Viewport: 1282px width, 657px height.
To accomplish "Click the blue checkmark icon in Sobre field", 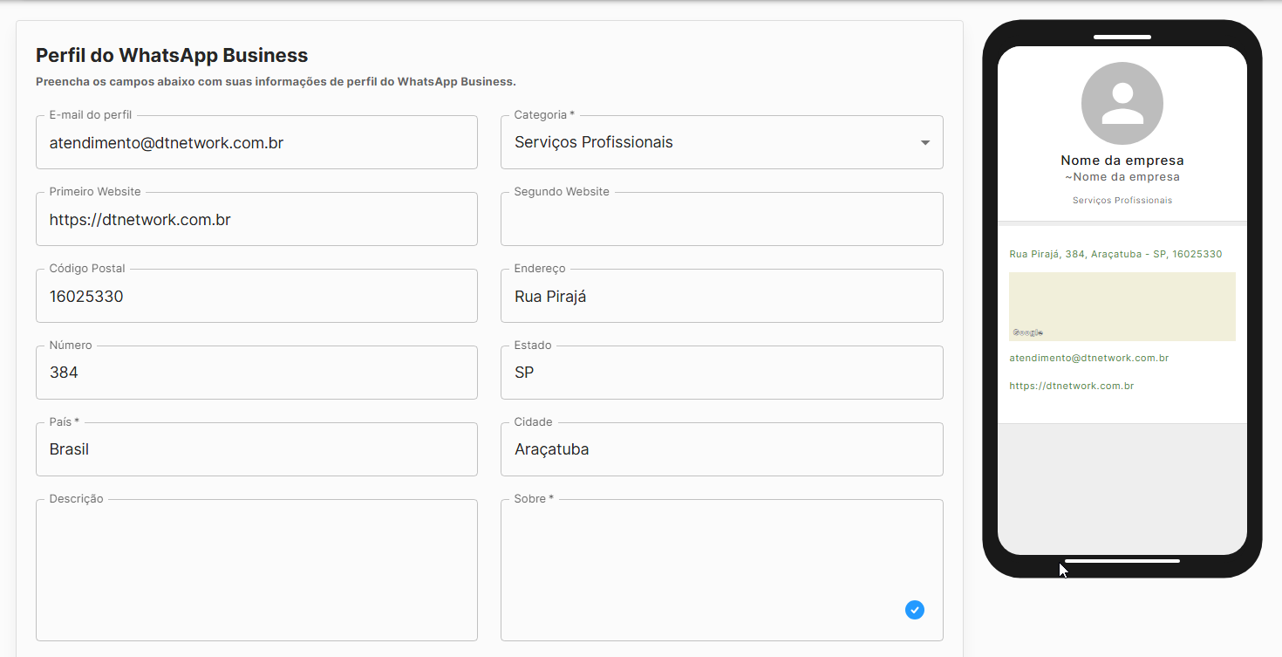I will [x=914, y=610].
